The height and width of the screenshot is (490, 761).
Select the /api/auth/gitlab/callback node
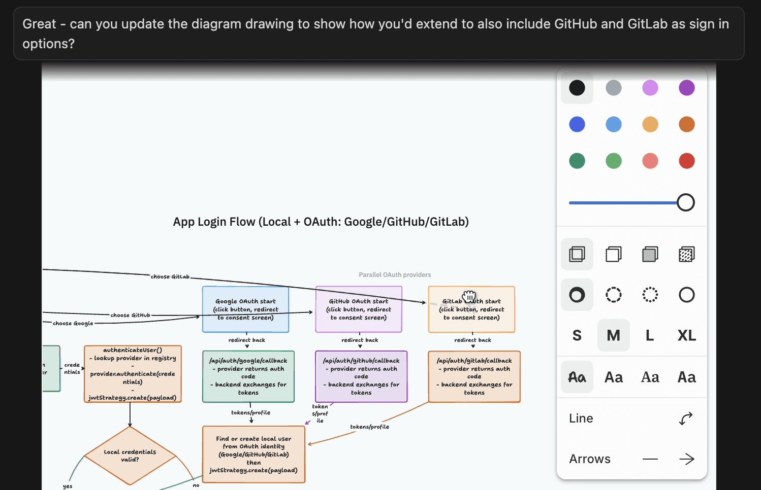coord(474,376)
